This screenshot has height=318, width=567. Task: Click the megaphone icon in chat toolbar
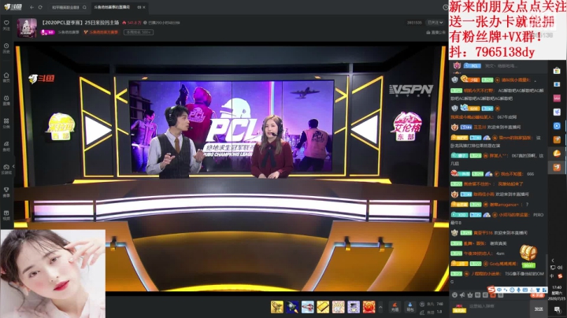coord(462,295)
